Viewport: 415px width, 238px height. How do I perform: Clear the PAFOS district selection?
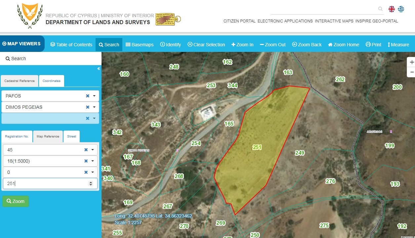[88, 96]
